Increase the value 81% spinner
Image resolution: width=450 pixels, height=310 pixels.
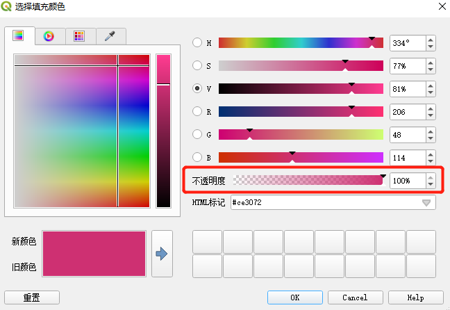pyautogui.click(x=431, y=85)
